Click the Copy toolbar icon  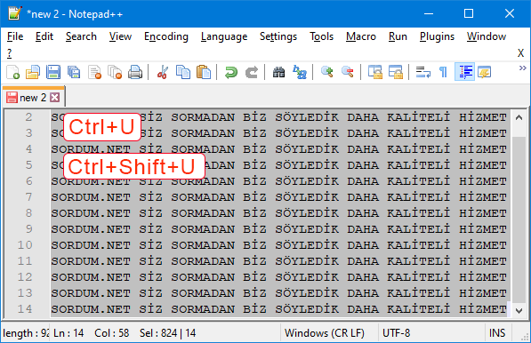183,72
